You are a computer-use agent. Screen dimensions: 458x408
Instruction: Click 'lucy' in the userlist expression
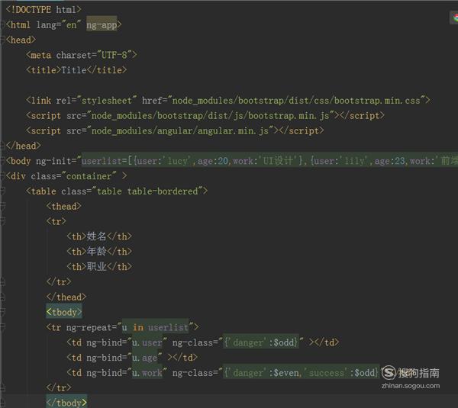[177, 161]
